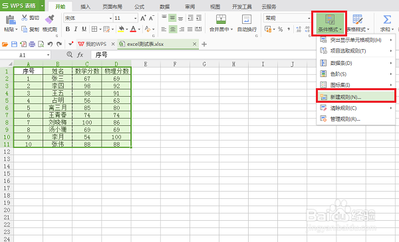399x242 pixels.
Task: Toggle bold formatting
Action: (x=68, y=29)
